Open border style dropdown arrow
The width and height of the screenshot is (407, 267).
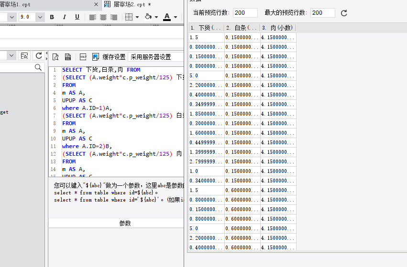pos(137,17)
